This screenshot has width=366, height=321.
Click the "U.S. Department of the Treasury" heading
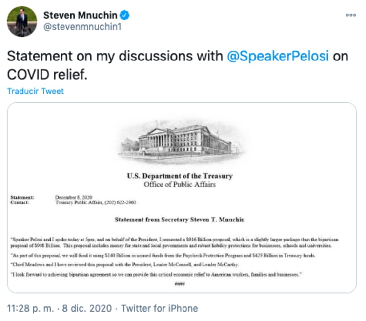point(180,176)
